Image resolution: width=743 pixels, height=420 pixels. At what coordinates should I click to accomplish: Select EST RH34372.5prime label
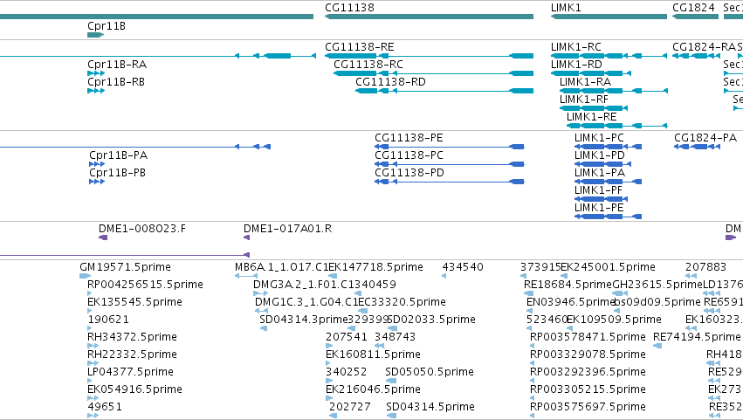click(x=132, y=338)
